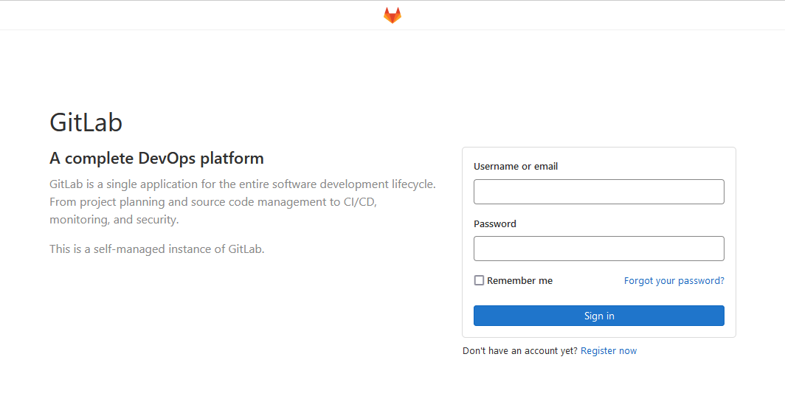This screenshot has width=785, height=399.
Task: Click paragraph starting "GitLab is a single application"
Action: [x=243, y=202]
